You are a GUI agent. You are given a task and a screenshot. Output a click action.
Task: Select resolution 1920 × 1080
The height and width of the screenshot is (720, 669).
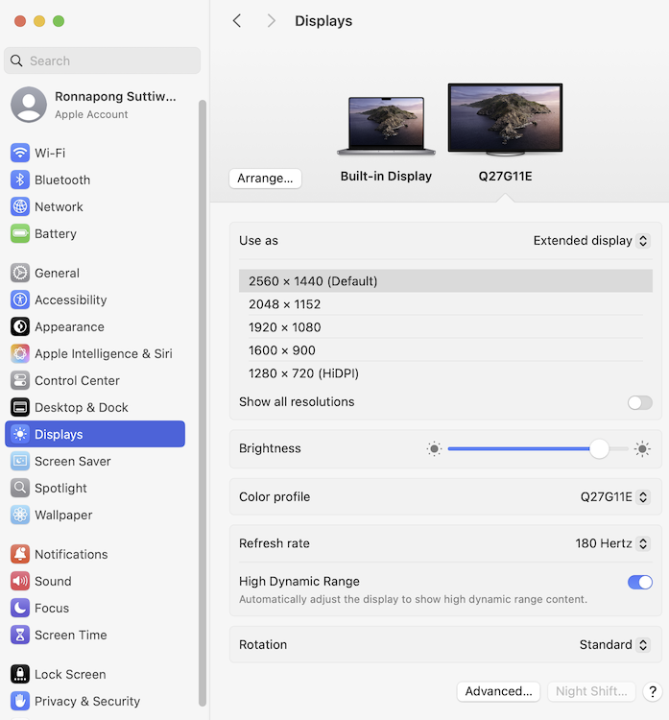click(445, 327)
